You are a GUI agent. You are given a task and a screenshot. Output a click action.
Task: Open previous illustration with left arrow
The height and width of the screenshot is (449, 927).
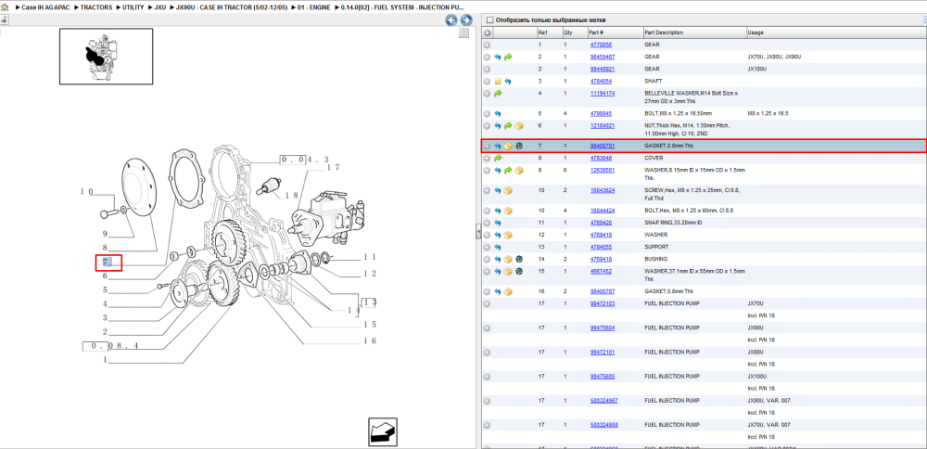451,20
